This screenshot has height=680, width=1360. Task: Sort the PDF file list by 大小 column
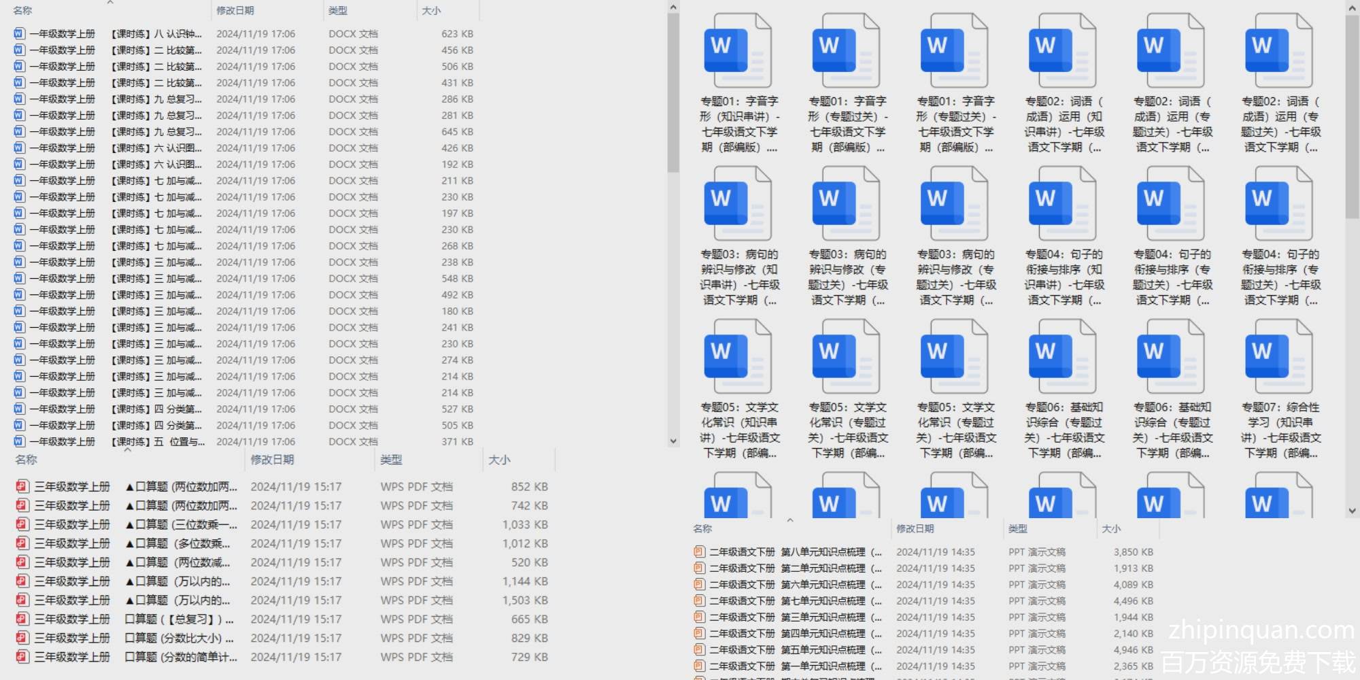(x=499, y=460)
